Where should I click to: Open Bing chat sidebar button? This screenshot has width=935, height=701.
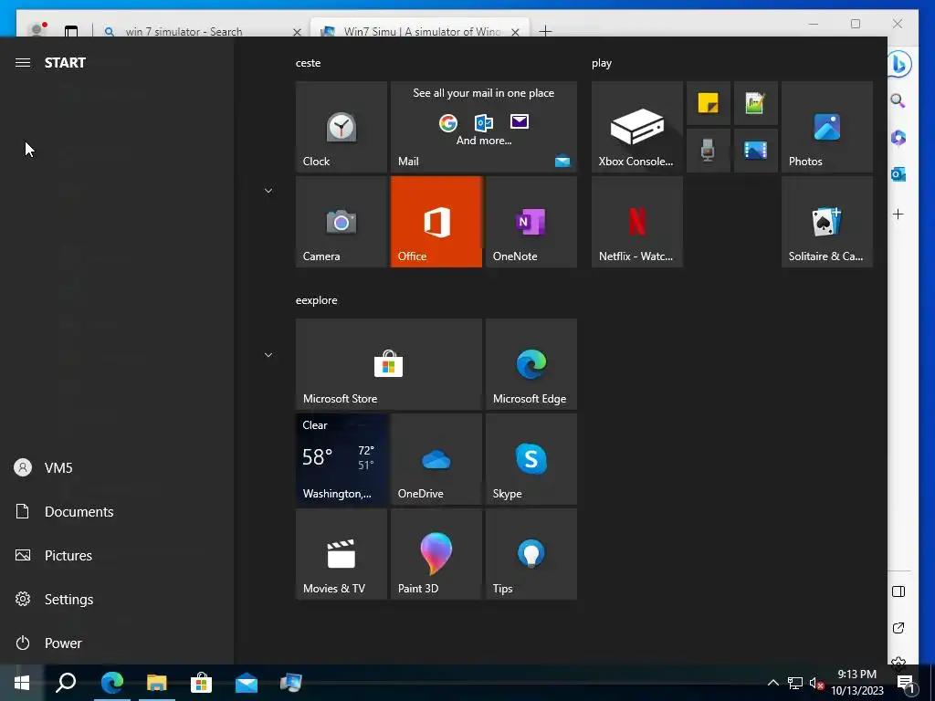(899, 64)
